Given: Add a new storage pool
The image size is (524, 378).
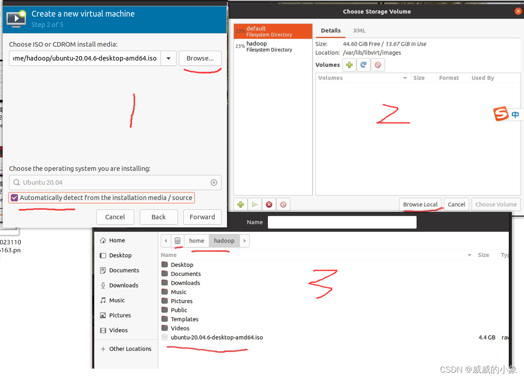Looking at the screenshot, I should tap(240, 204).
